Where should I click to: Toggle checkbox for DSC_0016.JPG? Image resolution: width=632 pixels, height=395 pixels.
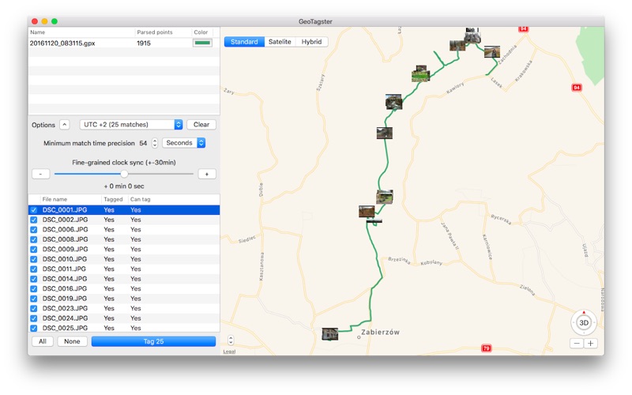(34, 288)
